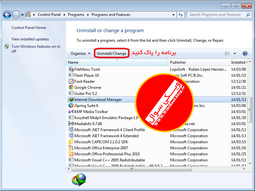Image resolution: width=255 pixels, height=191 pixels.
Task: Click the .NET Framework 4 Client Profile icon
Action: click(71, 130)
